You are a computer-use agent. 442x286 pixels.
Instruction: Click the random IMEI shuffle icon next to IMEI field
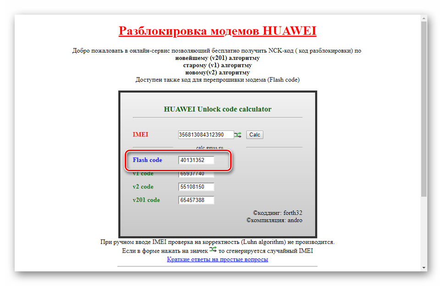point(238,135)
